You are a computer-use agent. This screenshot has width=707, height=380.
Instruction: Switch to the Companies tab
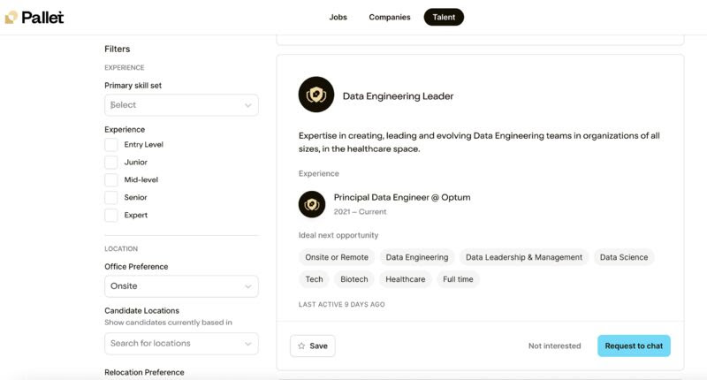[x=390, y=17]
